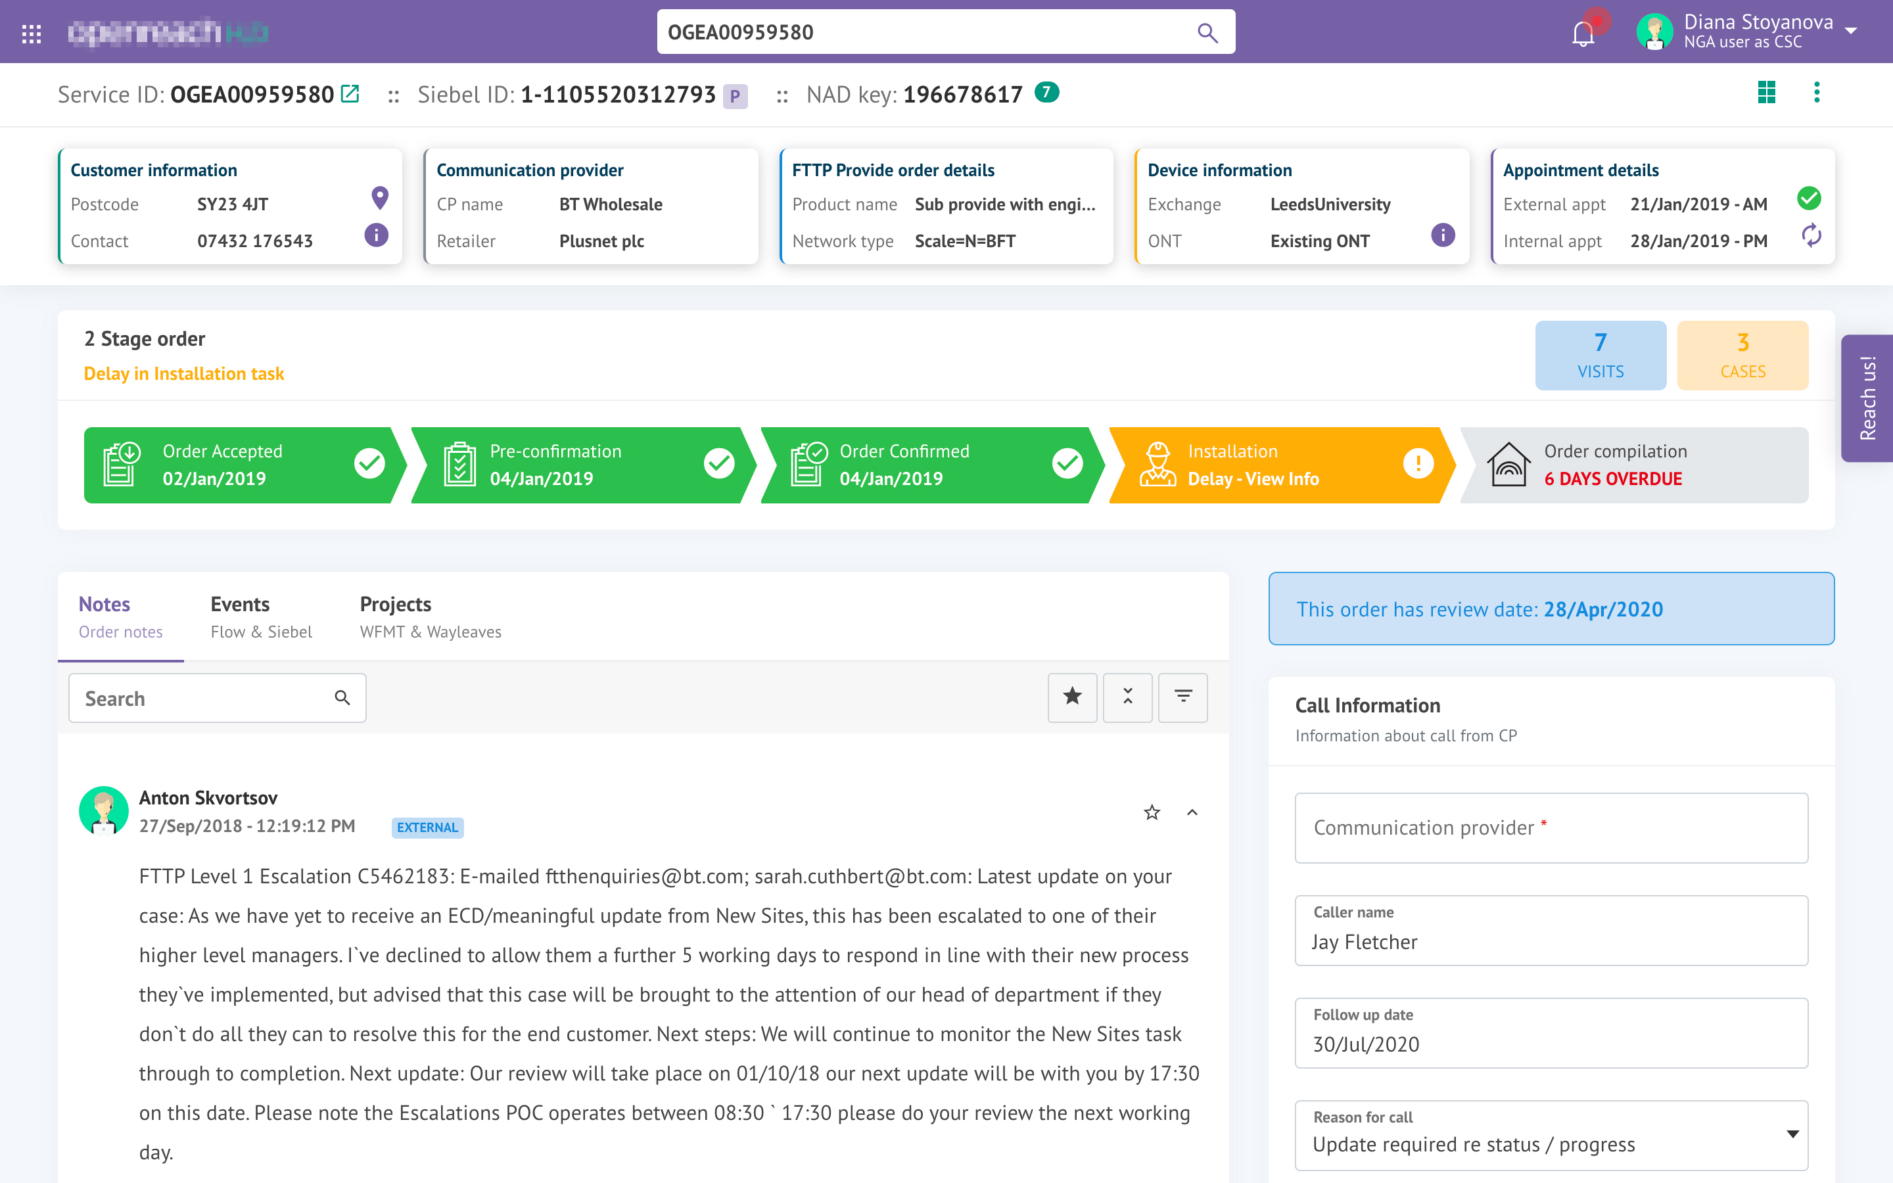
Task: Click the ONT device info icon
Action: (1443, 235)
